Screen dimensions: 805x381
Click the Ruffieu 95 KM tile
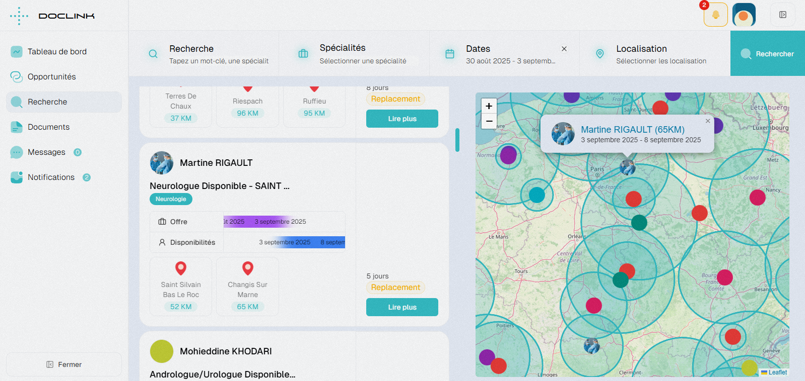pos(314,107)
